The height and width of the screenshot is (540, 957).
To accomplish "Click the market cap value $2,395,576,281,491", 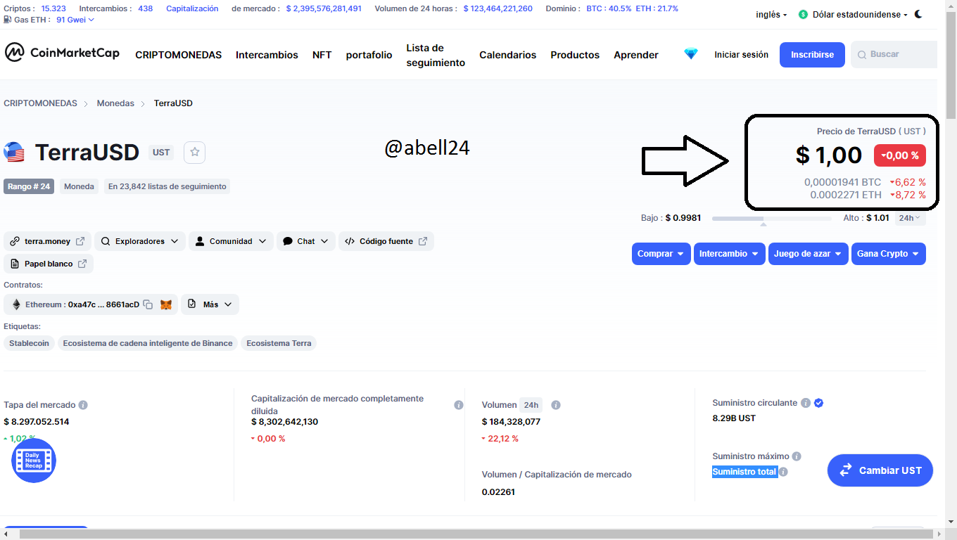I will click(x=324, y=8).
